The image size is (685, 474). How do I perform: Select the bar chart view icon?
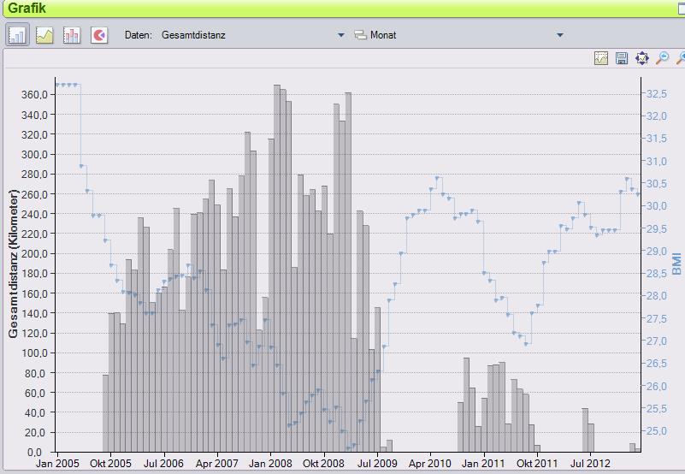17,35
